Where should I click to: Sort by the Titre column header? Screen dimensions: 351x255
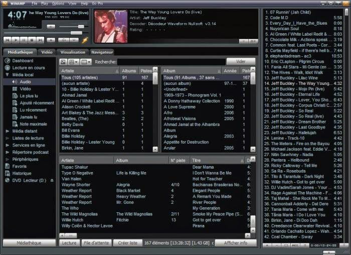point(217,160)
